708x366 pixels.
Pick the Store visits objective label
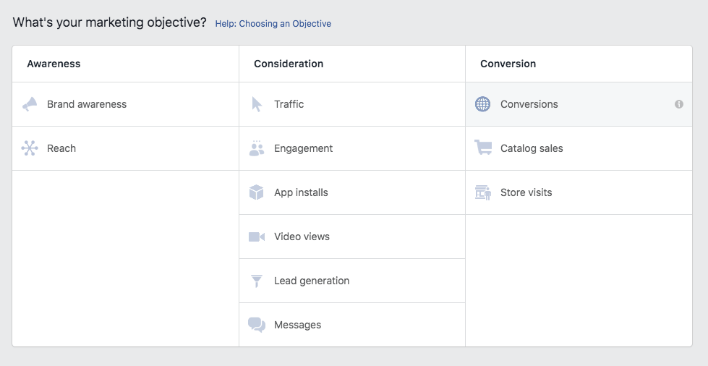click(526, 192)
